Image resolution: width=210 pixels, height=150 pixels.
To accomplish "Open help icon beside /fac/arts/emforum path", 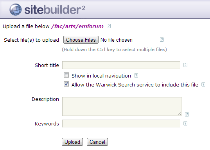I will point(109,26).
